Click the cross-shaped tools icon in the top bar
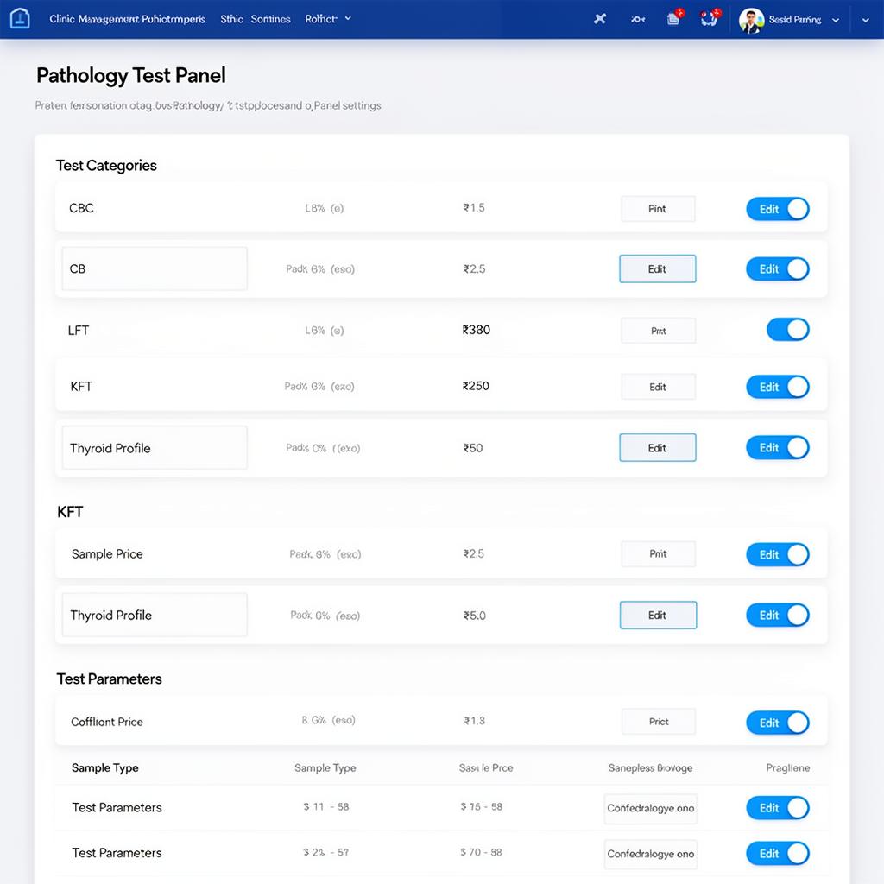 [x=600, y=19]
